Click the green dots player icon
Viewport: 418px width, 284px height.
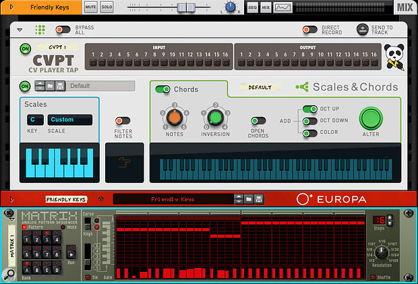coord(40,30)
